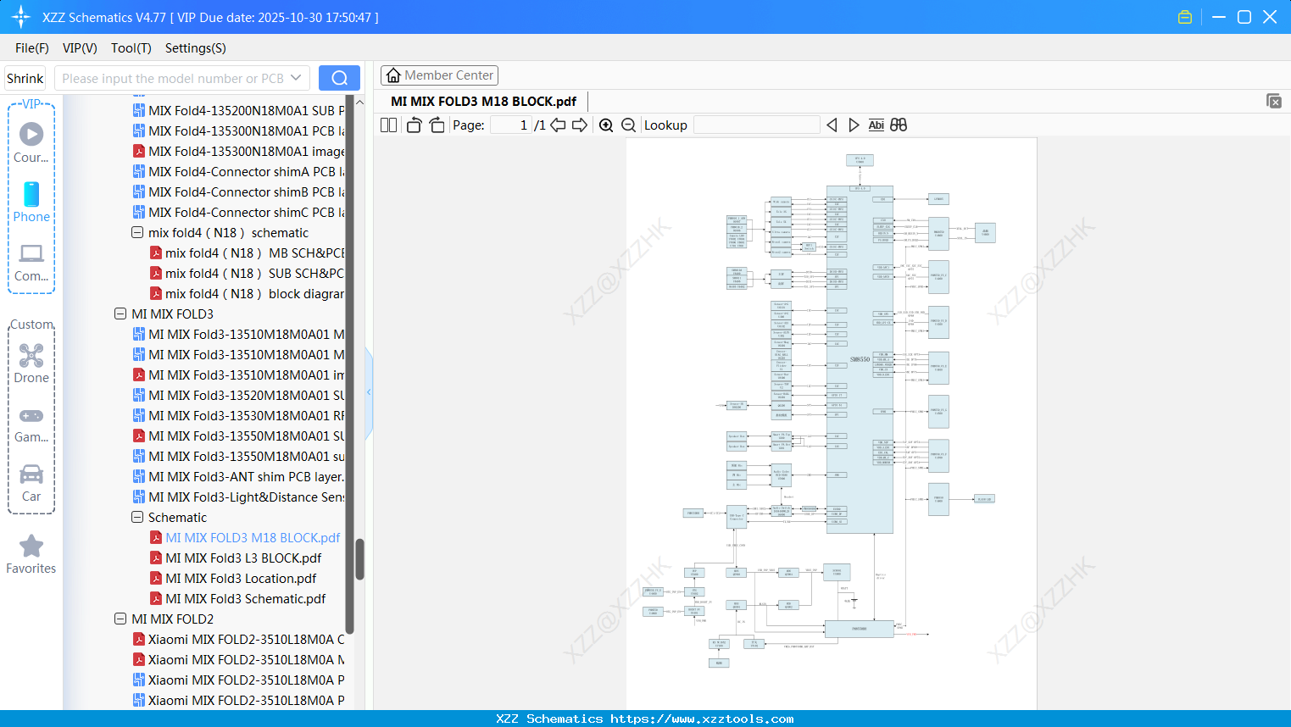
Task: Open MI MIX Fold3 L3 BLOCK.pdf
Action: pyautogui.click(x=243, y=558)
